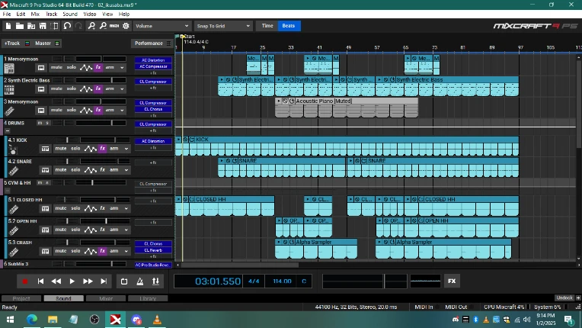Solo the 5.1 CLOSED HH track
Image resolution: width=582 pixels, height=328 pixels.
click(75, 208)
